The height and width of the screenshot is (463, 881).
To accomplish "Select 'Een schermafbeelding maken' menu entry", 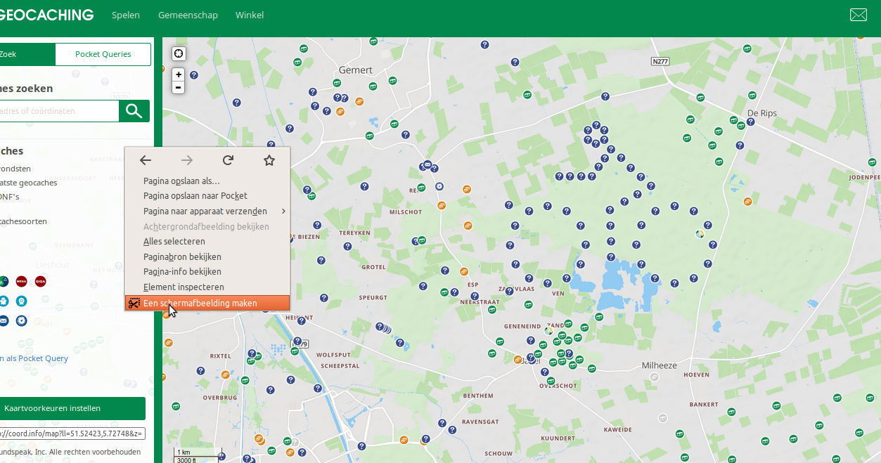I will click(x=200, y=304).
